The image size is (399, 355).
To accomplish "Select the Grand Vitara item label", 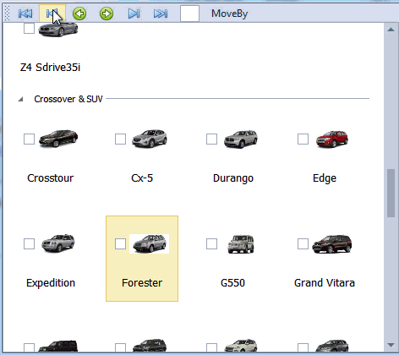I will (325, 282).
